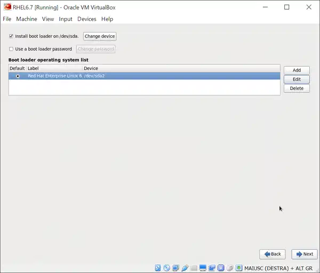Open the Machine menu

point(27,19)
